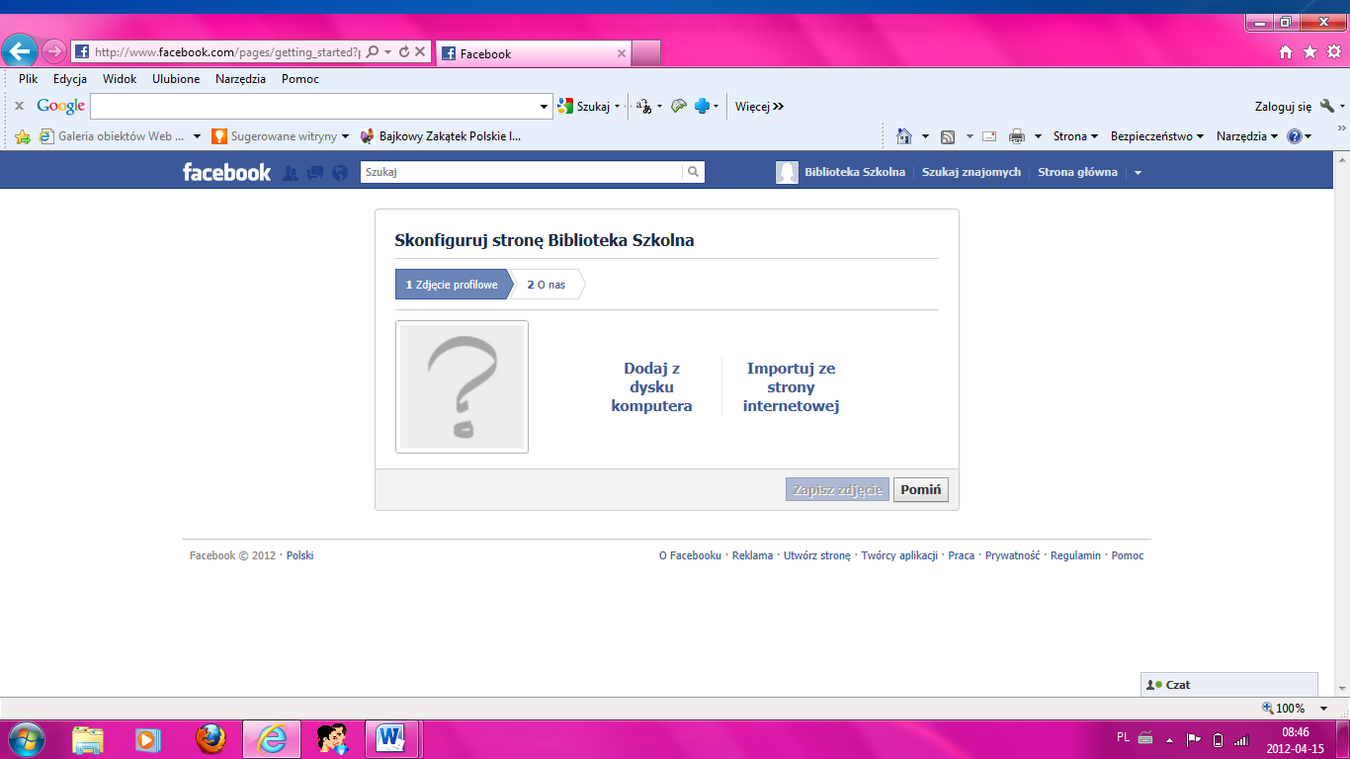This screenshot has height=759, width=1350.
Task: Close the Google toolbar with the X
Action: click(x=19, y=106)
